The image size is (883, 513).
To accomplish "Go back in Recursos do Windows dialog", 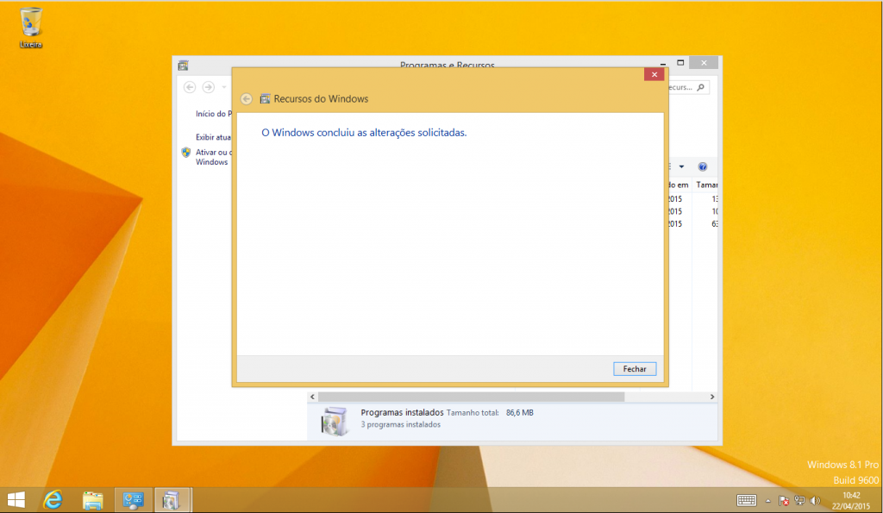I will pyautogui.click(x=246, y=98).
